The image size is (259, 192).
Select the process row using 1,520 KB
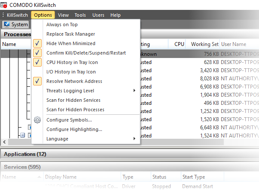point(200,119)
